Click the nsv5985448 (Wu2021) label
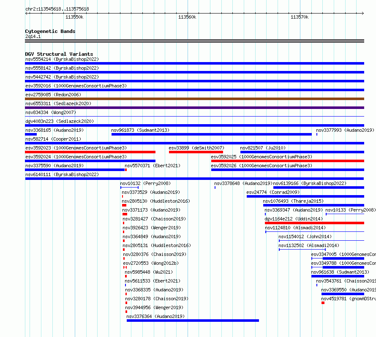This screenshot has height=337, width=376. point(149,272)
